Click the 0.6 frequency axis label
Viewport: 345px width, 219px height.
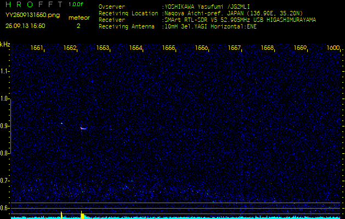tap(4, 208)
